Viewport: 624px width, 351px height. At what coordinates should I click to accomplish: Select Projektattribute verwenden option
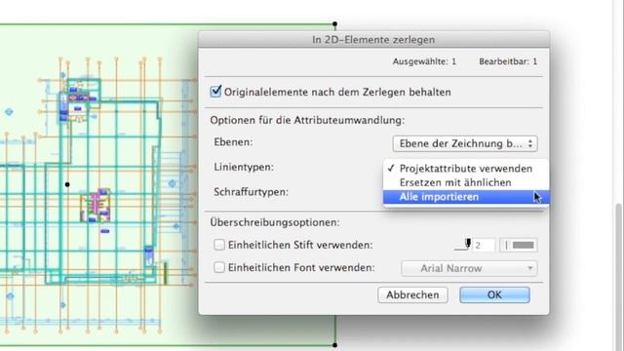pyautogui.click(x=466, y=169)
